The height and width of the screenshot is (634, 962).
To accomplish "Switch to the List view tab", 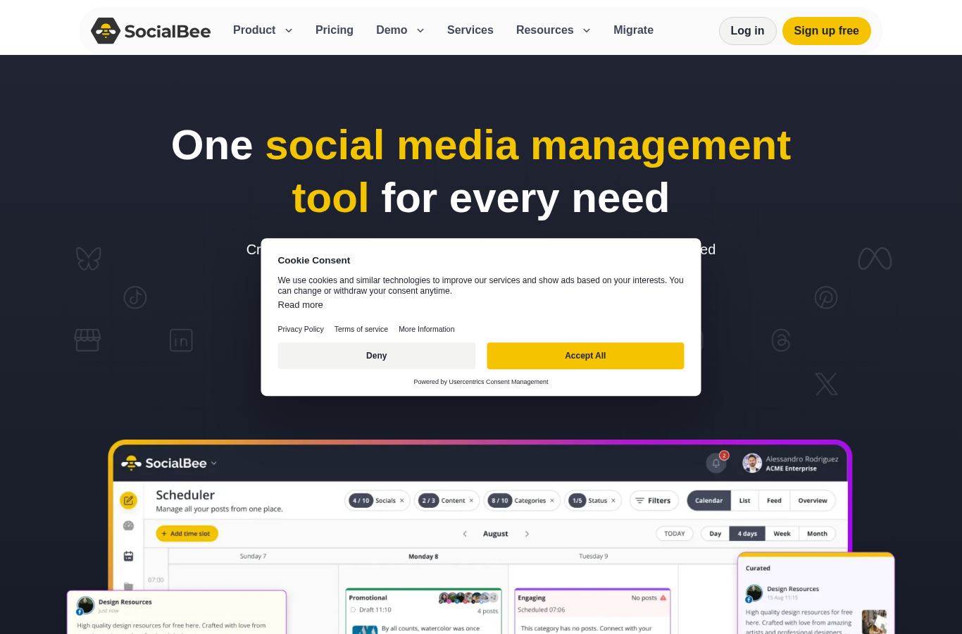I will (745, 501).
